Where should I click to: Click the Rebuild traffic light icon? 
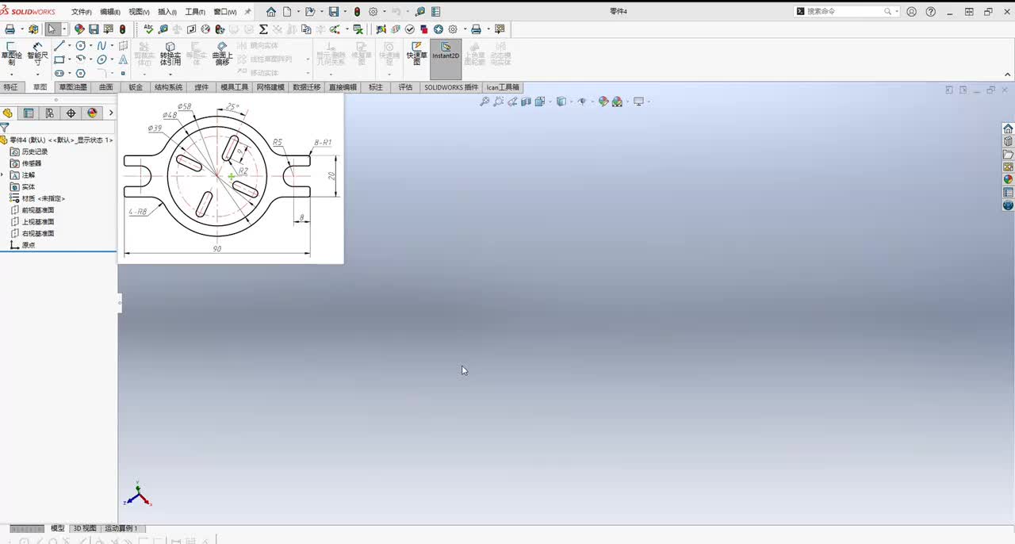pyautogui.click(x=357, y=12)
